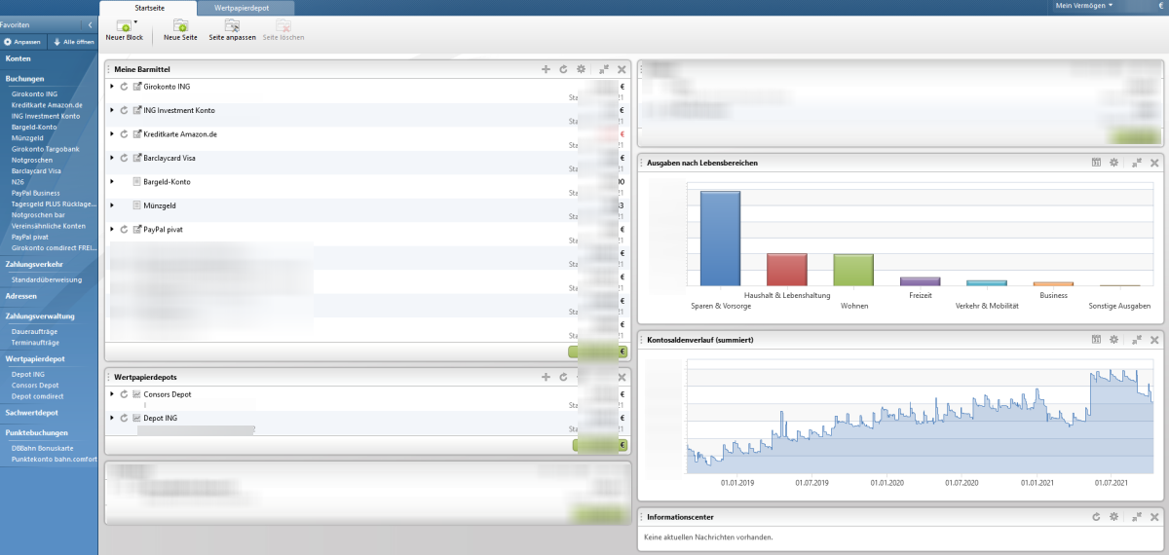Screen dimensions: 1169x555
Task: Open settings gear of Wertpapierdepots panel
Action: click(582, 377)
